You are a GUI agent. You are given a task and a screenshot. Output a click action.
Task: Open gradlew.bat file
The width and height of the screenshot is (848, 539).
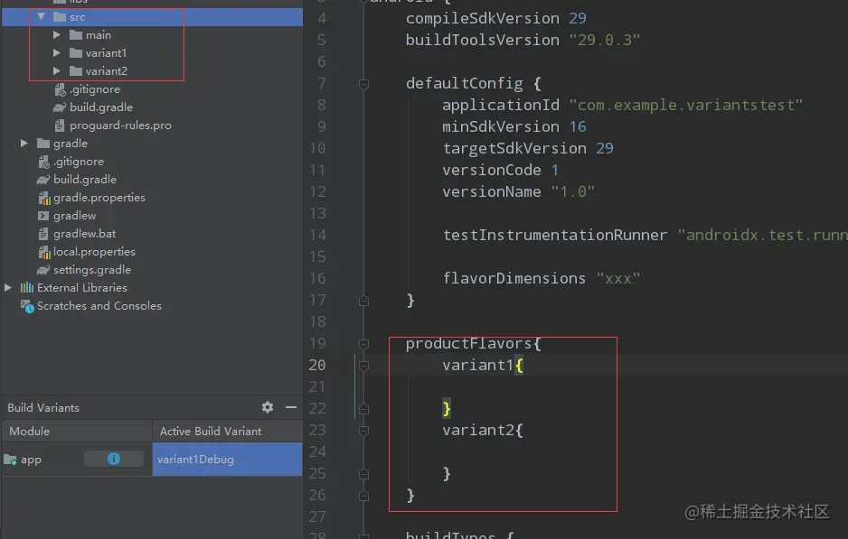[x=84, y=233]
